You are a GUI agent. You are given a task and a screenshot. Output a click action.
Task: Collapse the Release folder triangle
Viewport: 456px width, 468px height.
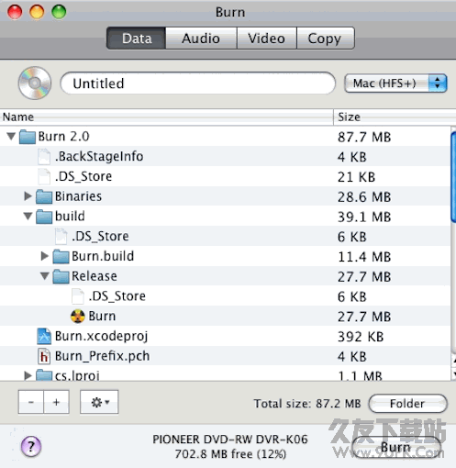point(45,276)
